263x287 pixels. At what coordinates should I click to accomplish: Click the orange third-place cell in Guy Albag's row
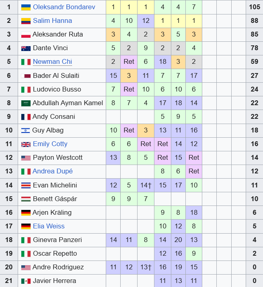pos(146,130)
